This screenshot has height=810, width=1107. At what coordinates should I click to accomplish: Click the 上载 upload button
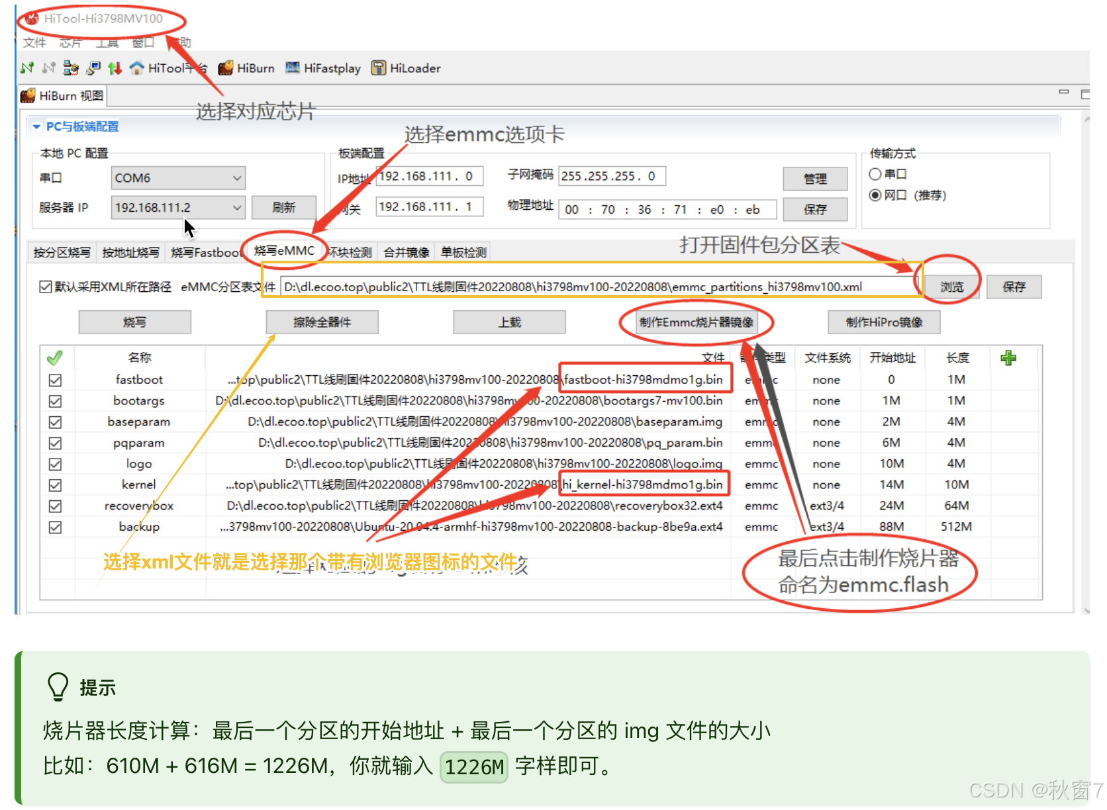click(x=509, y=322)
